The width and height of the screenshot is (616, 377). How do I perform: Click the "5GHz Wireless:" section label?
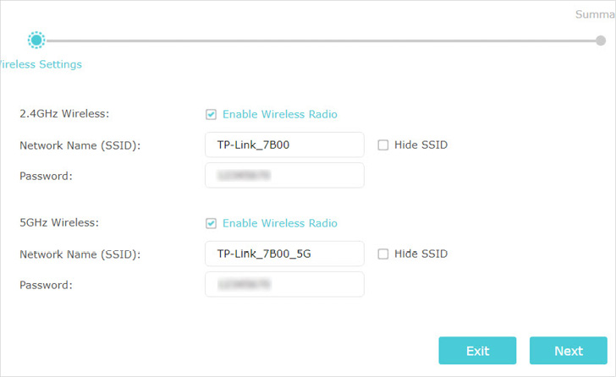click(59, 223)
